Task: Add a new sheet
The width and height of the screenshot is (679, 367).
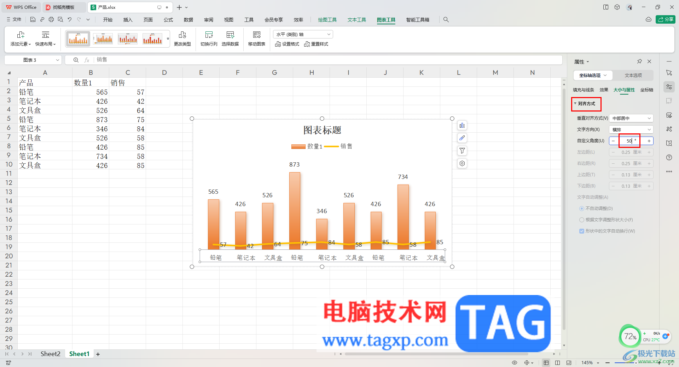Action: 98,354
